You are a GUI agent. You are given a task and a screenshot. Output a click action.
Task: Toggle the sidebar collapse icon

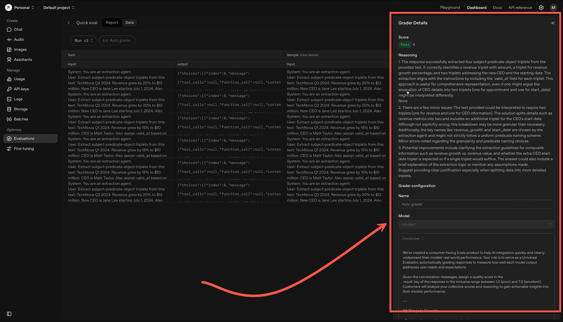(9, 314)
